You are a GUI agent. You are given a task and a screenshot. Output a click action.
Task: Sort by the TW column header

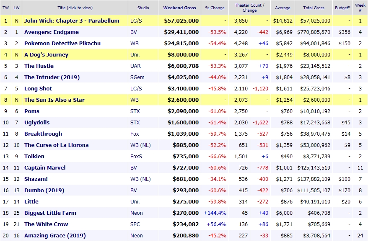point(5,8)
